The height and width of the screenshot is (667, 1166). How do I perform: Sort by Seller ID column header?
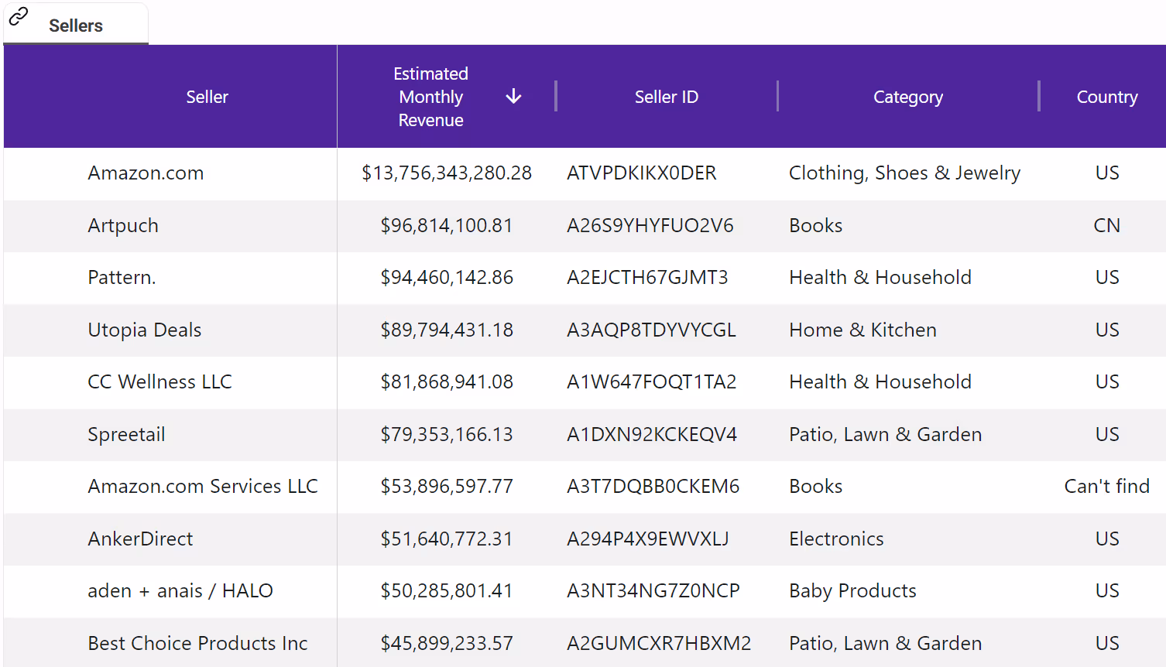[667, 97]
